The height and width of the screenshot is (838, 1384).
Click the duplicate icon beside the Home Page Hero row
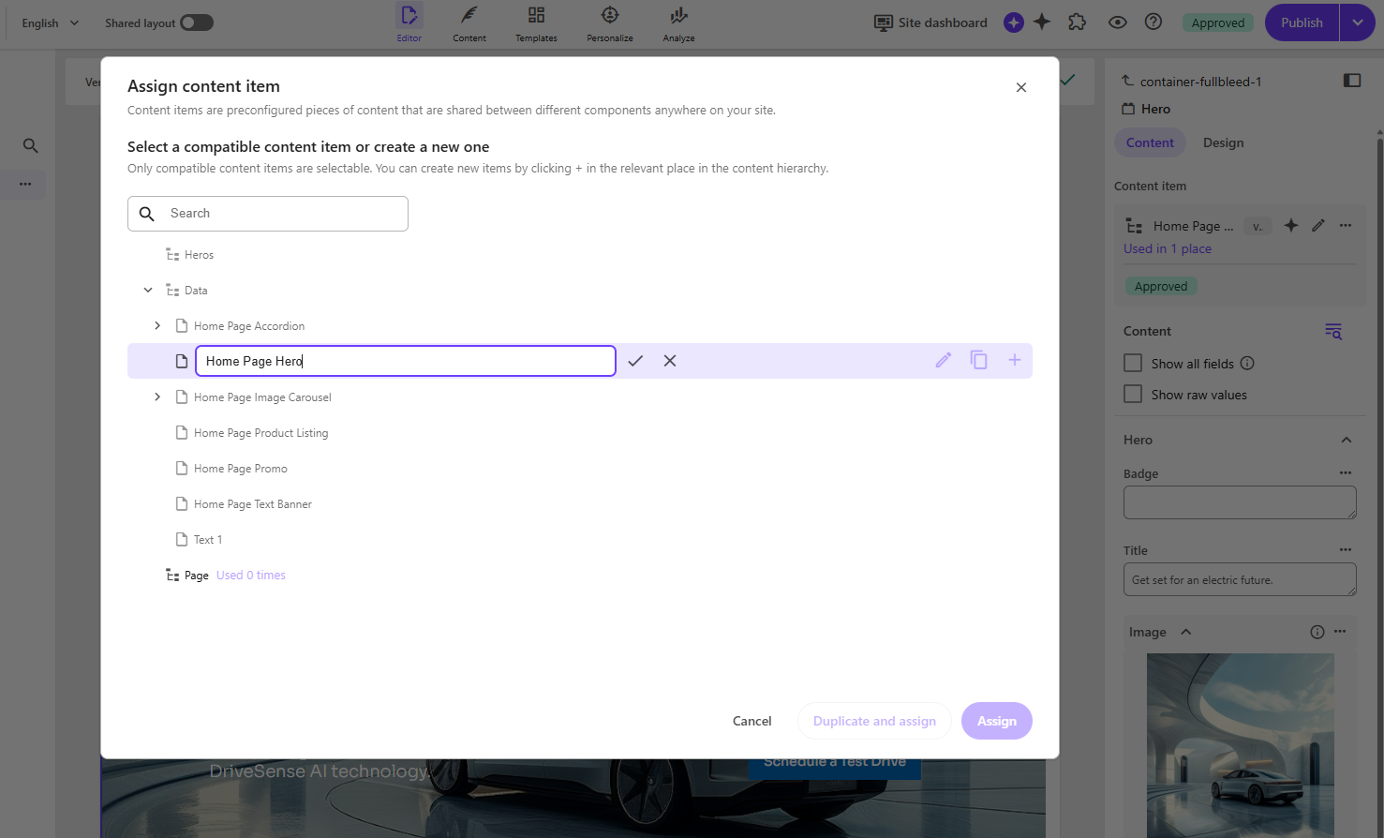[978, 360]
